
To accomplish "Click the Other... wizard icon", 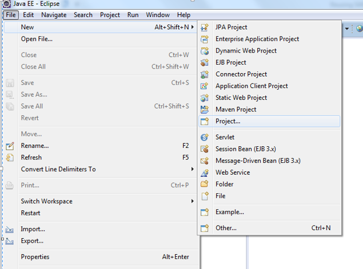I will click(x=205, y=228).
